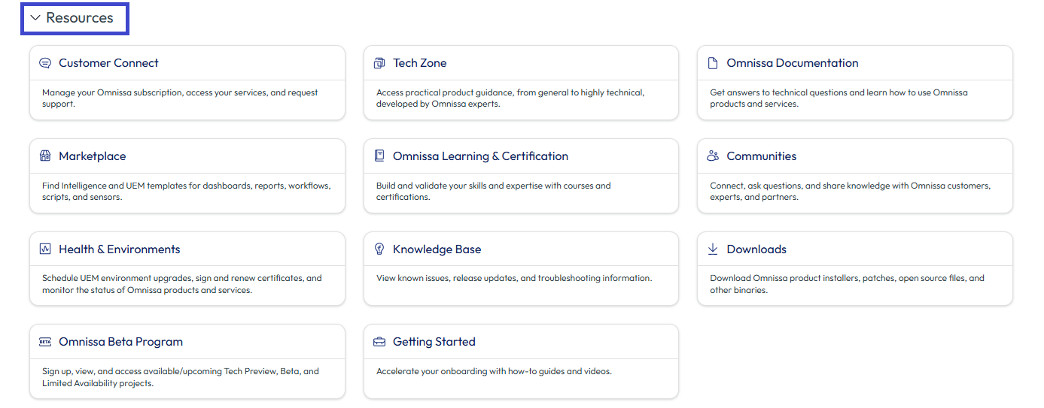Open the Knowledge Base link

click(x=437, y=249)
